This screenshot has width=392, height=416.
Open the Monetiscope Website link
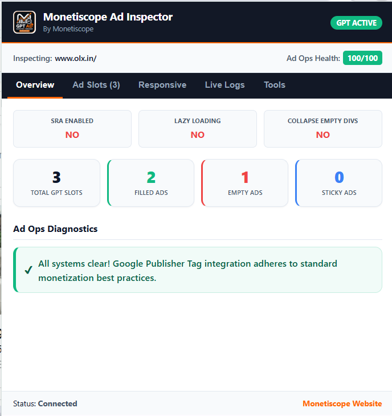(x=342, y=403)
